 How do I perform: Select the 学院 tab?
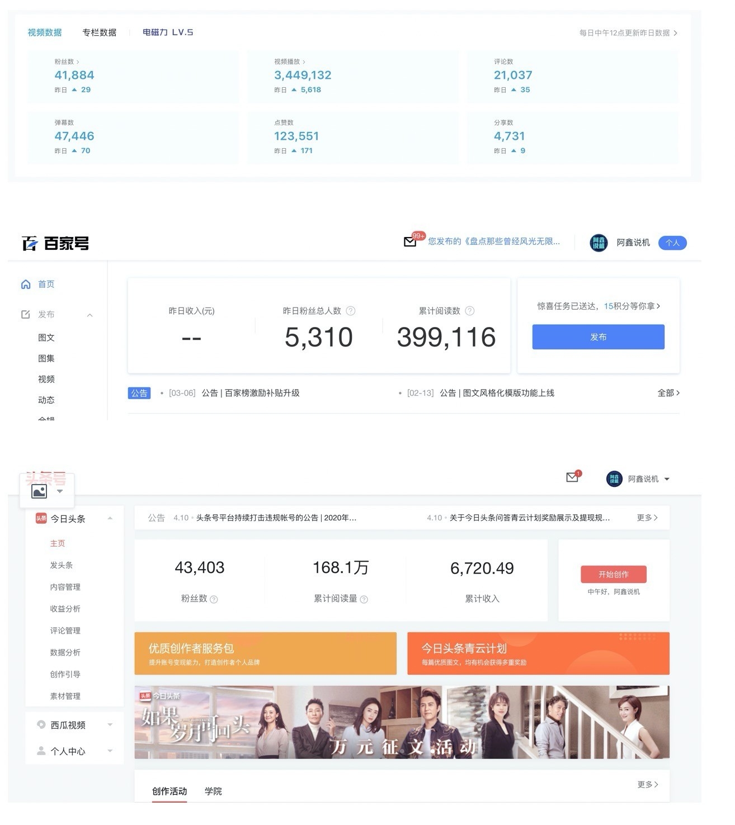213,791
